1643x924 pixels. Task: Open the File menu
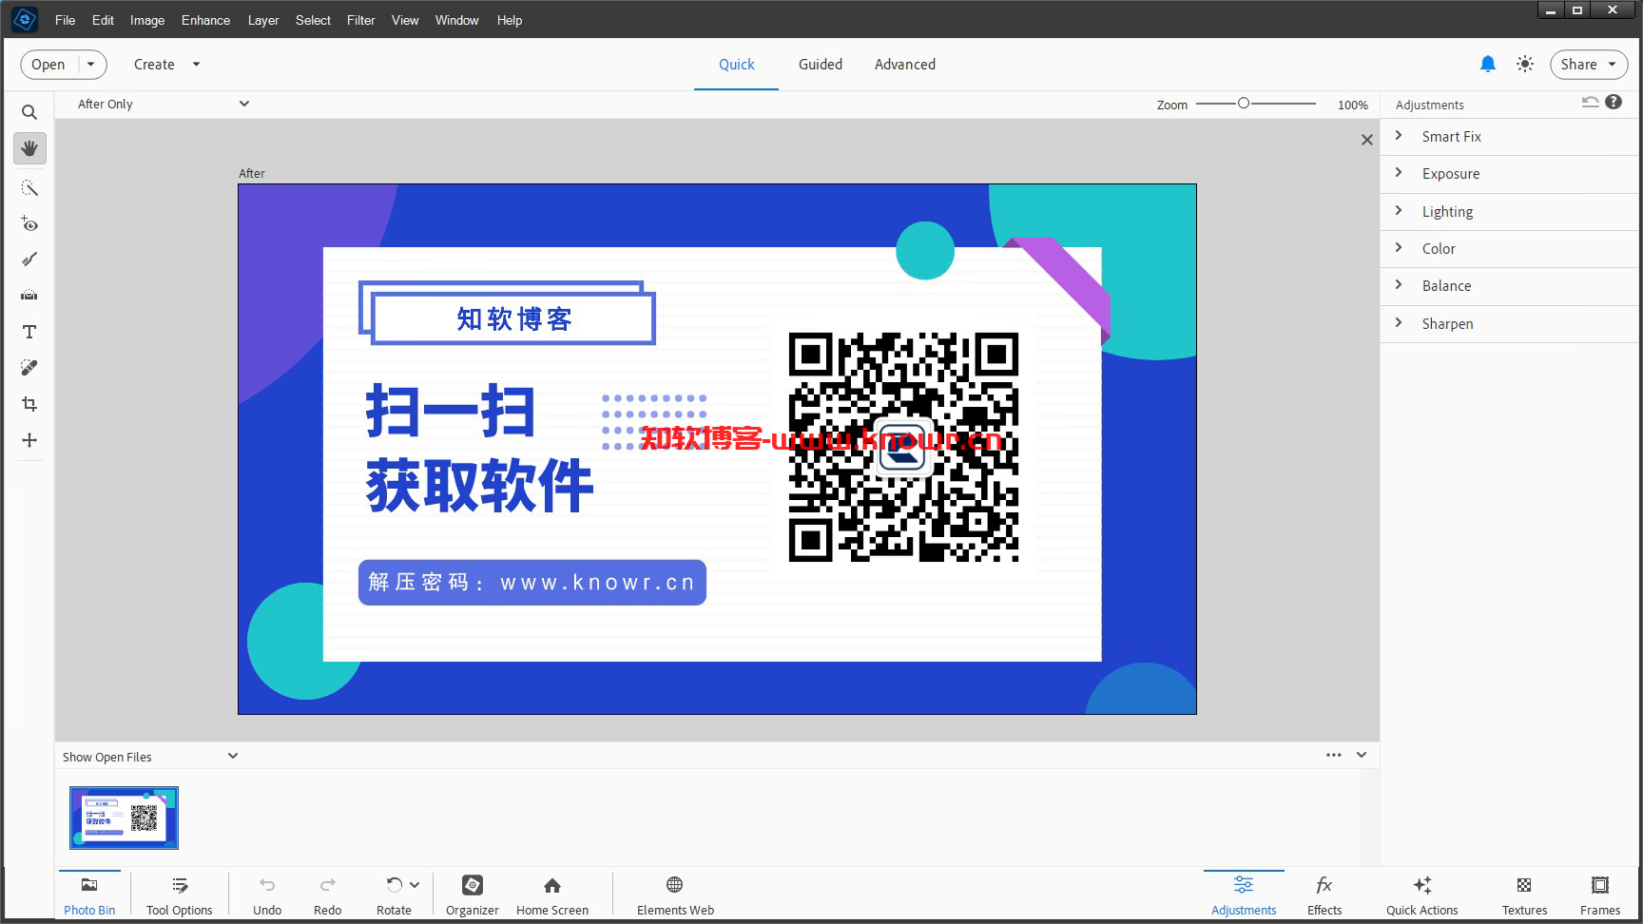tap(65, 20)
